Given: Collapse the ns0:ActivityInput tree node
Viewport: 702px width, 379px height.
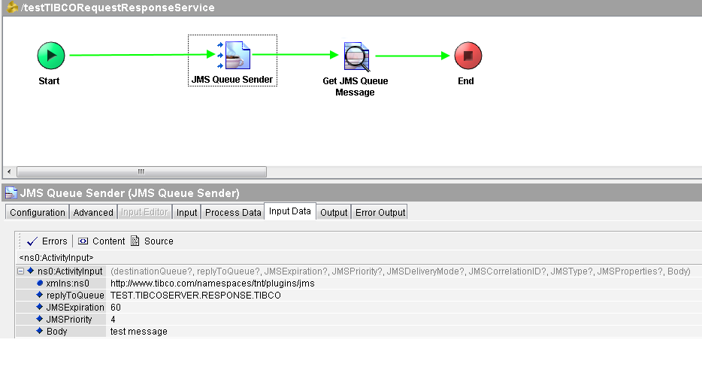Looking at the screenshot, I should tap(20, 271).
